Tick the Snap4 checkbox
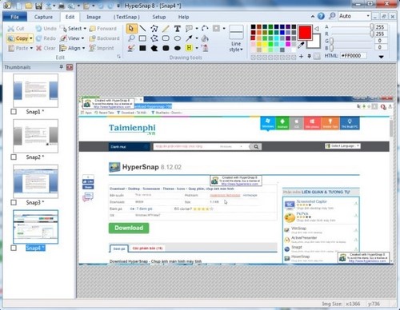The height and width of the screenshot is (310, 400). (x=14, y=248)
